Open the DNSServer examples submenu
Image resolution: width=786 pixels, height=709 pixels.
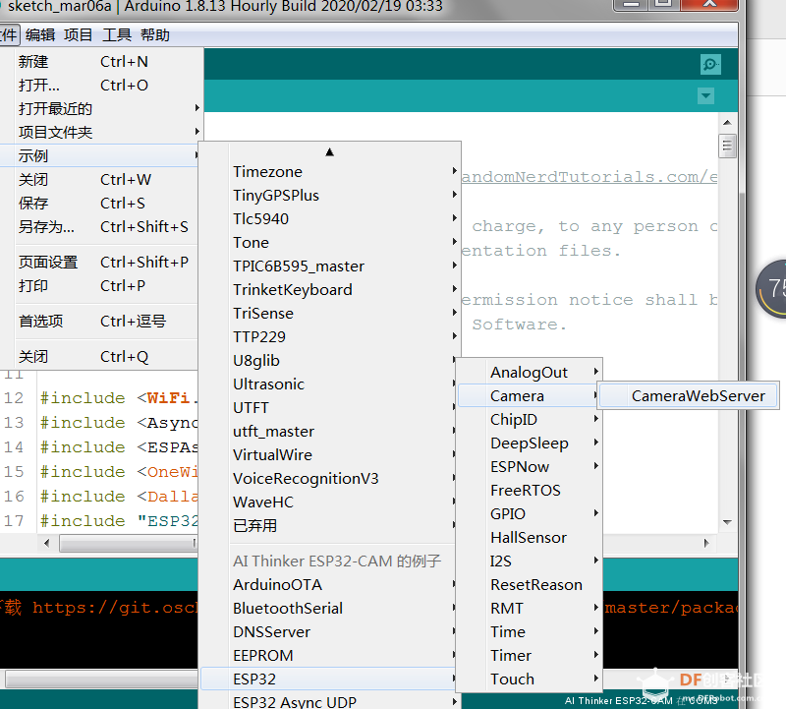[x=328, y=631]
